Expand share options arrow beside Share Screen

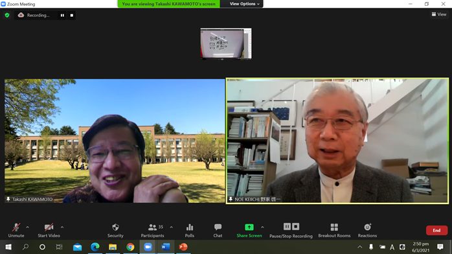(262, 227)
